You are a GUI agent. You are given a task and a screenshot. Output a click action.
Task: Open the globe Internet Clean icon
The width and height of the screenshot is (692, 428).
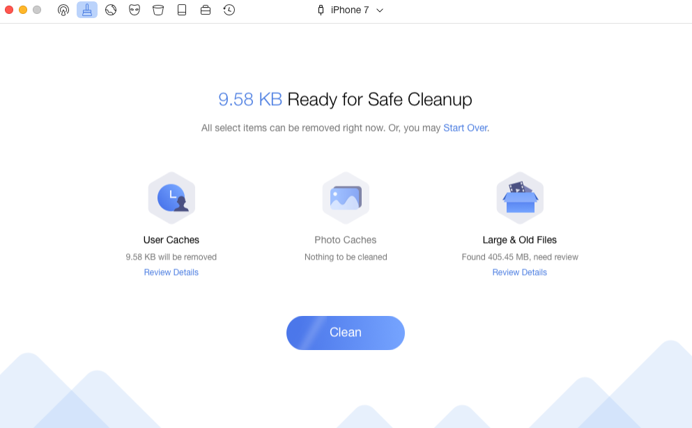pyautogui.click(x=111, y=10)
